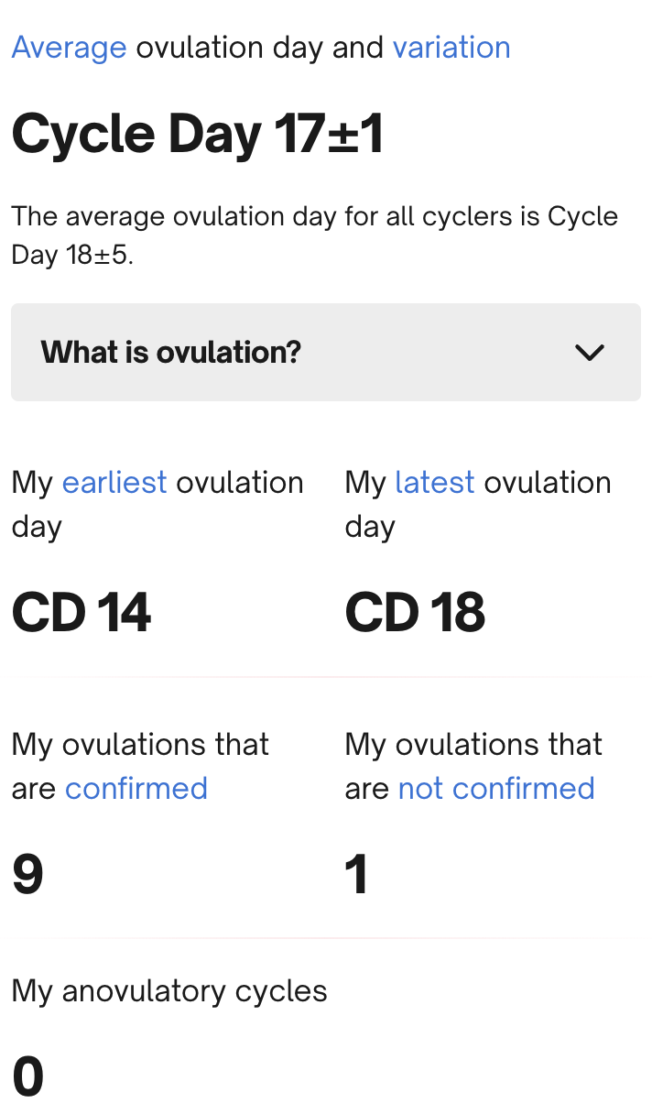Screen dimensions: 652x1114
Task: Click the 'CD 14' earliest value
Action: tap(81, 613)
